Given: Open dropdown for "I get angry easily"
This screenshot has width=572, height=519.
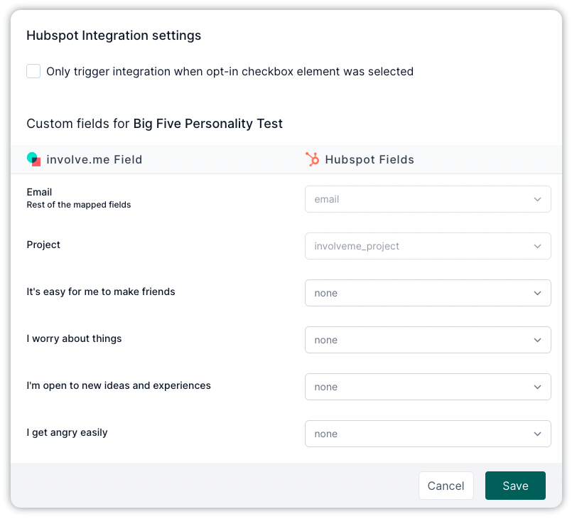Looking at the screenshot, I should tap(428, 434).
